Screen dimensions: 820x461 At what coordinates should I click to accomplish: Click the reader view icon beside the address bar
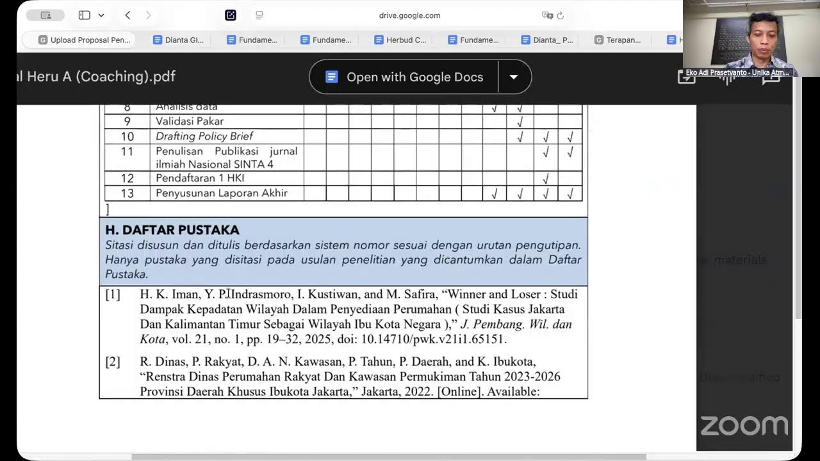(259, 15)
